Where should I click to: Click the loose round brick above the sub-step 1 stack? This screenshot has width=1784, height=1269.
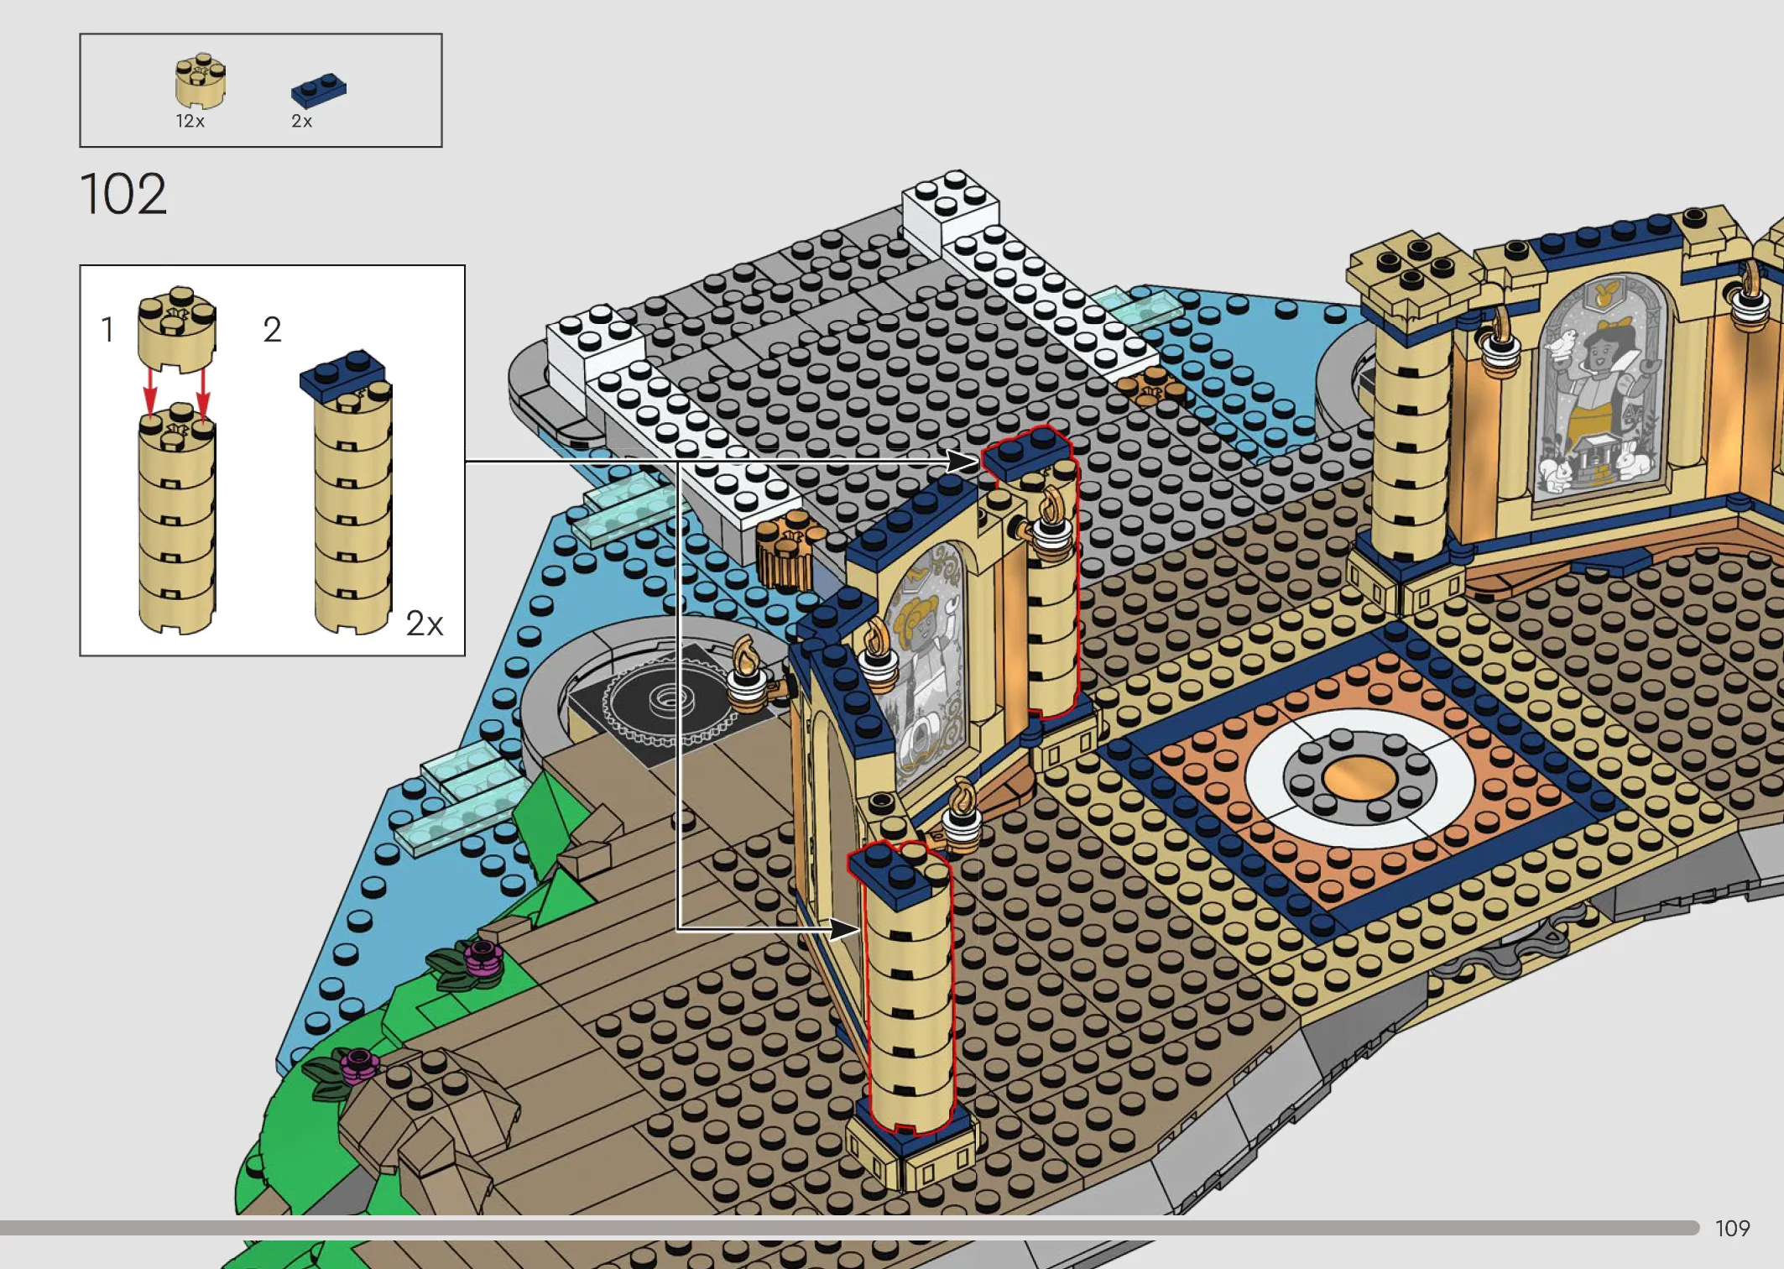177,329
